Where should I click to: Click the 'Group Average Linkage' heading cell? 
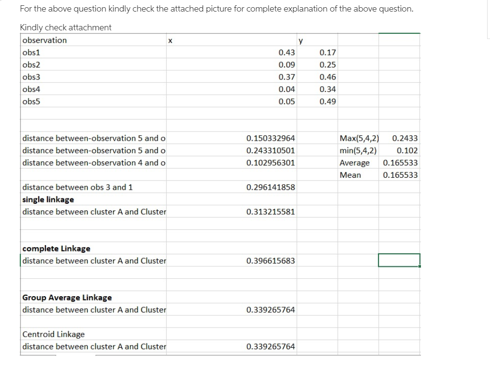[x=93, y=298]
